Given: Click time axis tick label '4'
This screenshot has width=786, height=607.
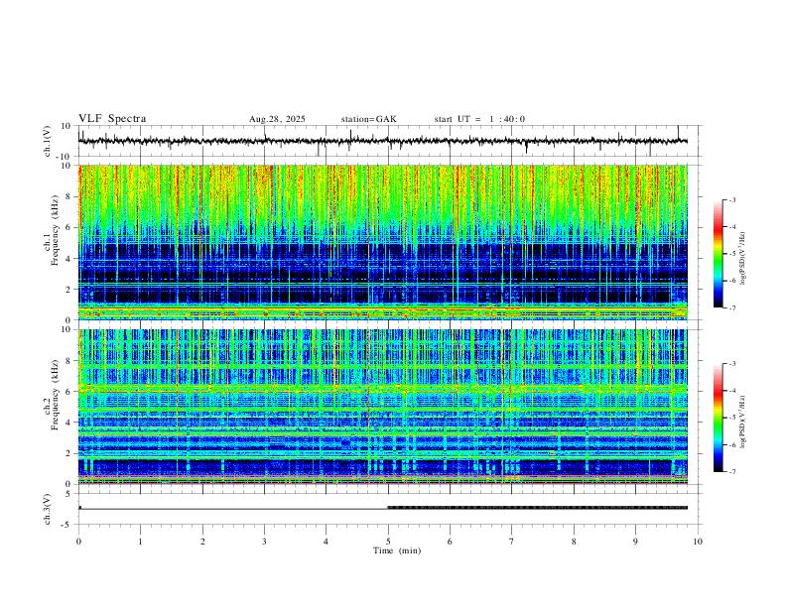Looking at the screenshot, I should [327, 542].
